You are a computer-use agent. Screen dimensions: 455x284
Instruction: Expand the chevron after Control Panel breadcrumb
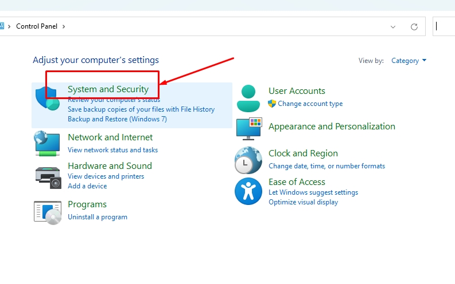[x=64, y=27]
